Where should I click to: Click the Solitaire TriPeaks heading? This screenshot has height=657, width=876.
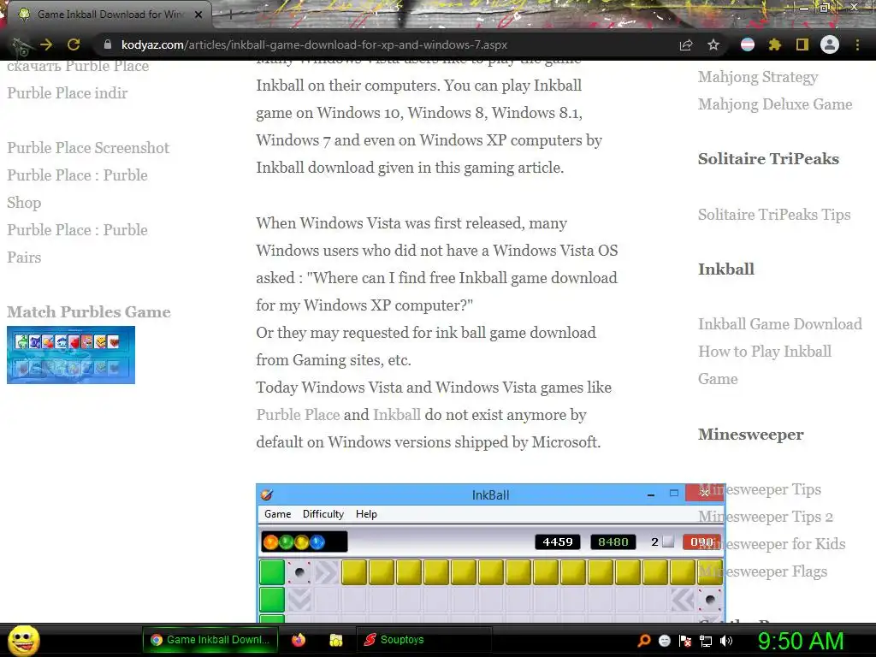pos(768,158)
